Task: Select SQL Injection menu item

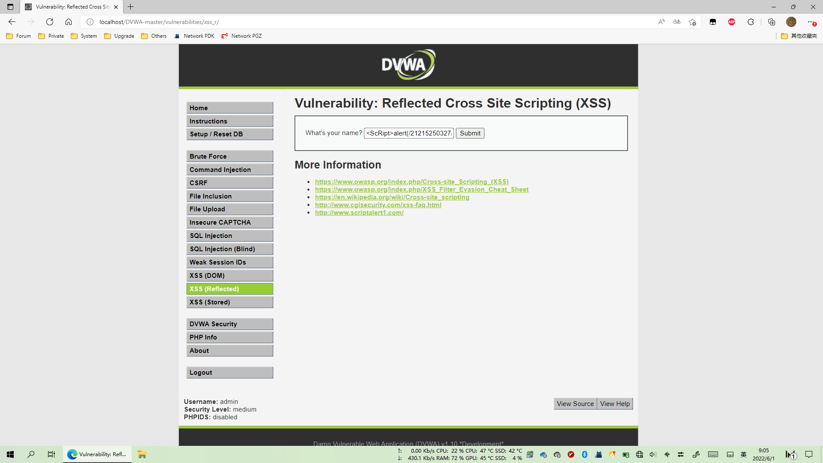Action: click(230, 236)
